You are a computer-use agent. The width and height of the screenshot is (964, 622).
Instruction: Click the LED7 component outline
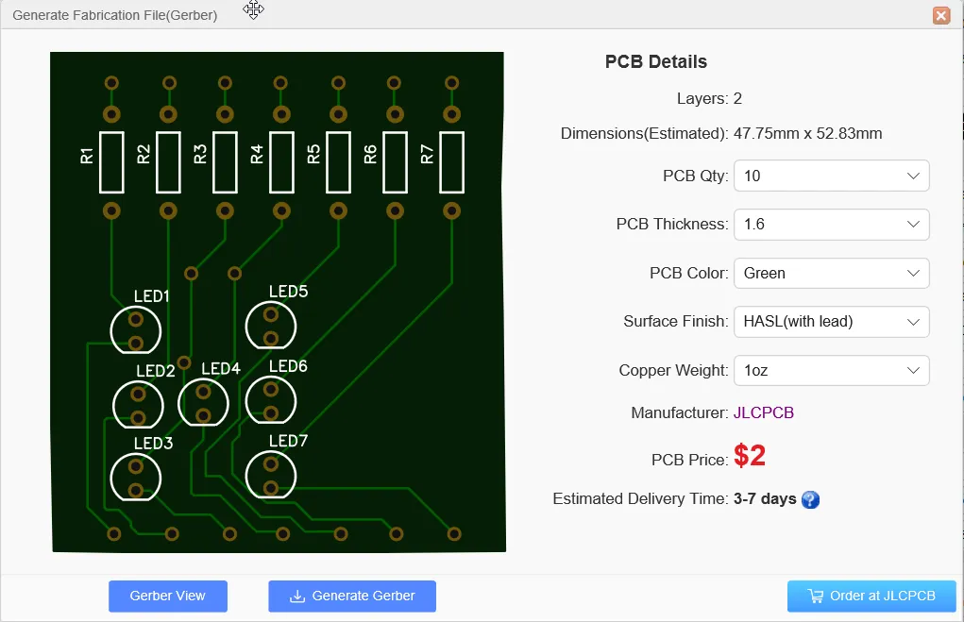(x=271, y=475)
